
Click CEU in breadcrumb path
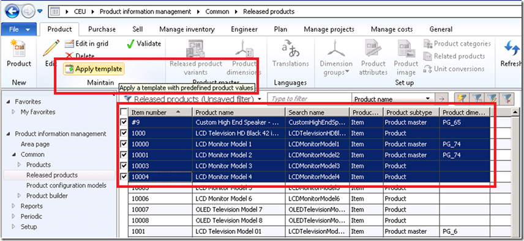(x=80, y=12)
